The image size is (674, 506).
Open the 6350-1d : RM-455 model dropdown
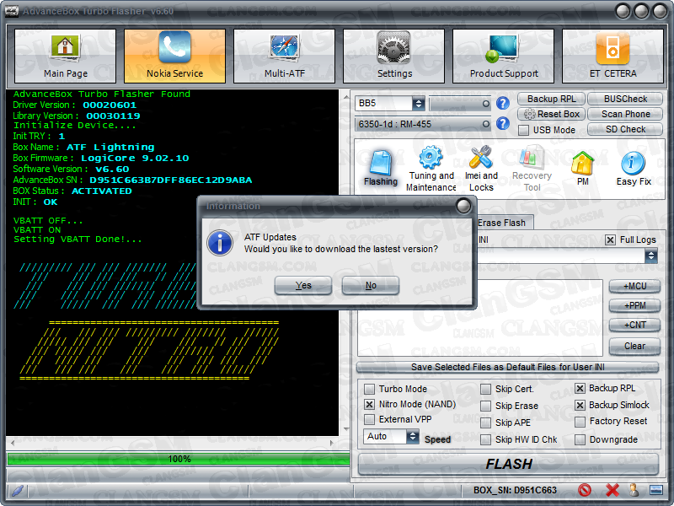423,124
